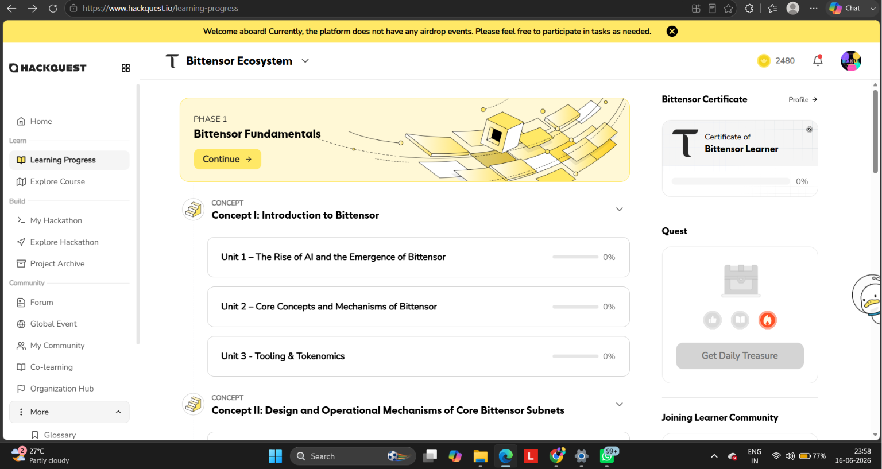Click the Unit 1 progress bar

575,257
